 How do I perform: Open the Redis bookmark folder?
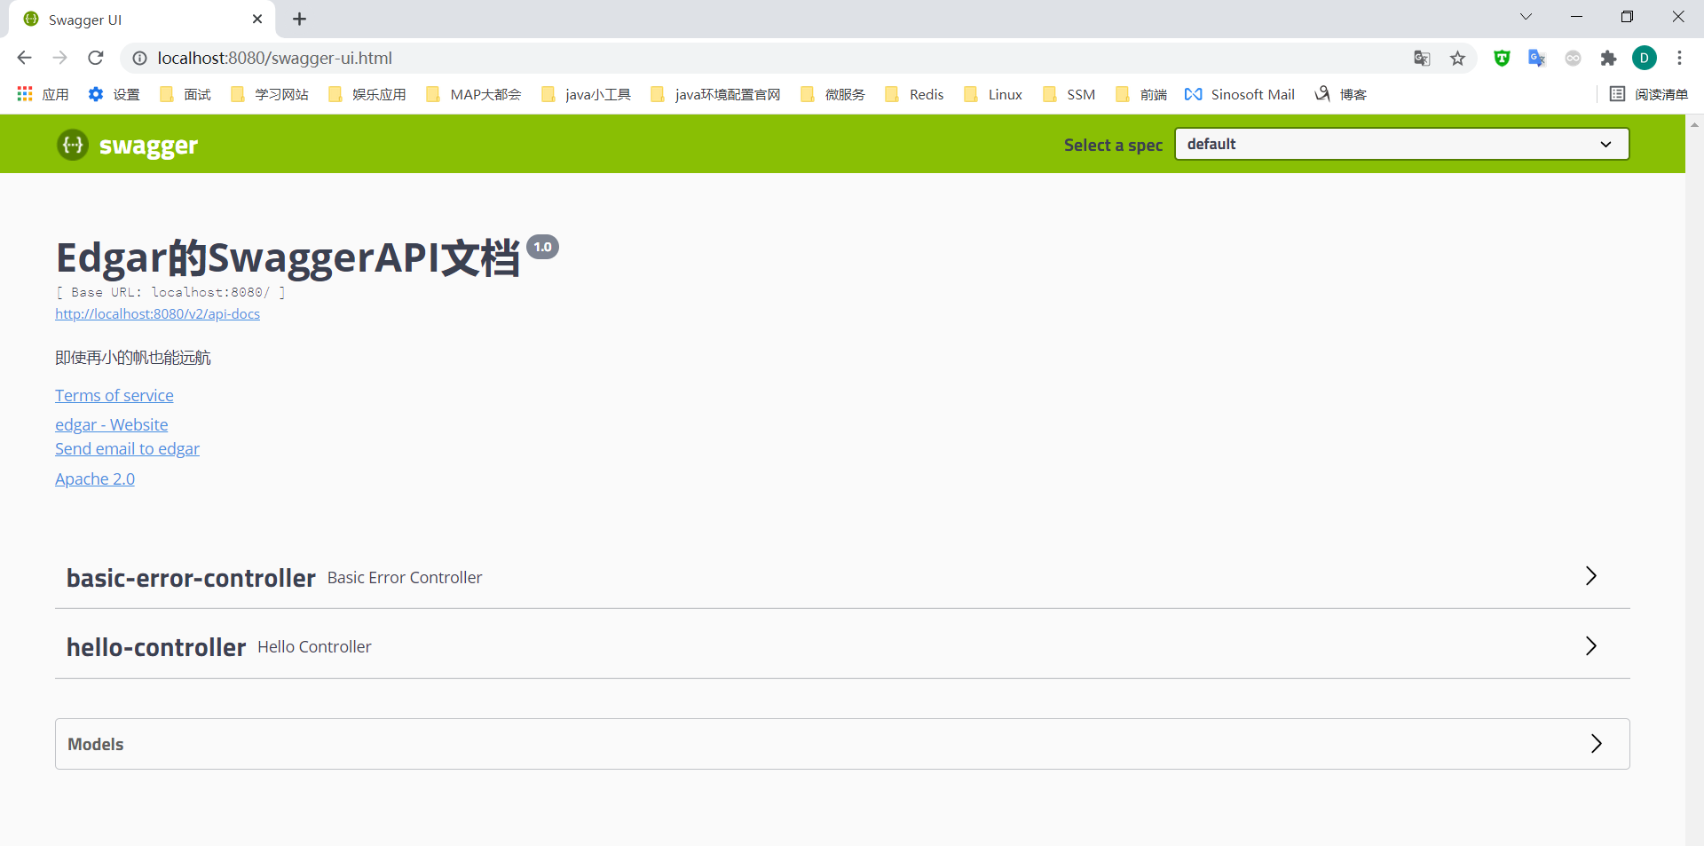coord(915,94)
